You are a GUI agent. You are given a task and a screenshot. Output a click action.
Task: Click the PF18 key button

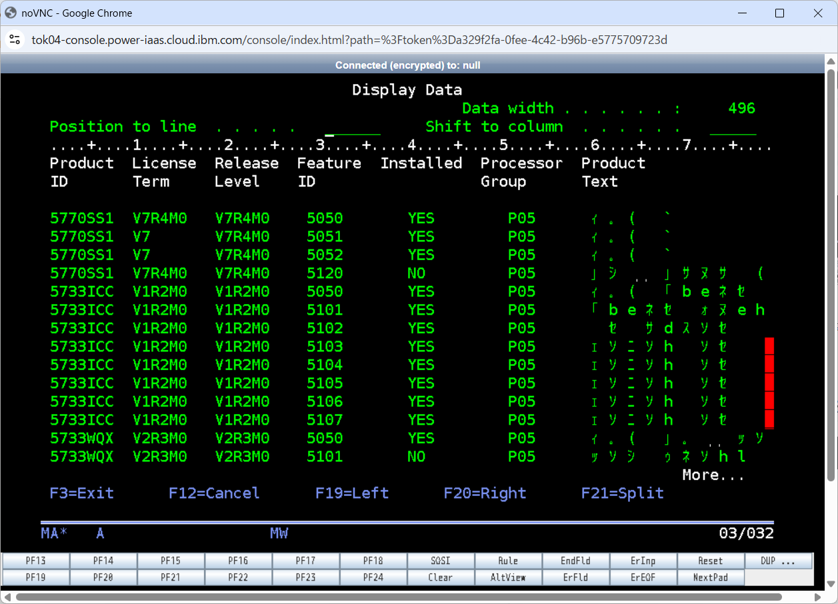coord(373,561)
